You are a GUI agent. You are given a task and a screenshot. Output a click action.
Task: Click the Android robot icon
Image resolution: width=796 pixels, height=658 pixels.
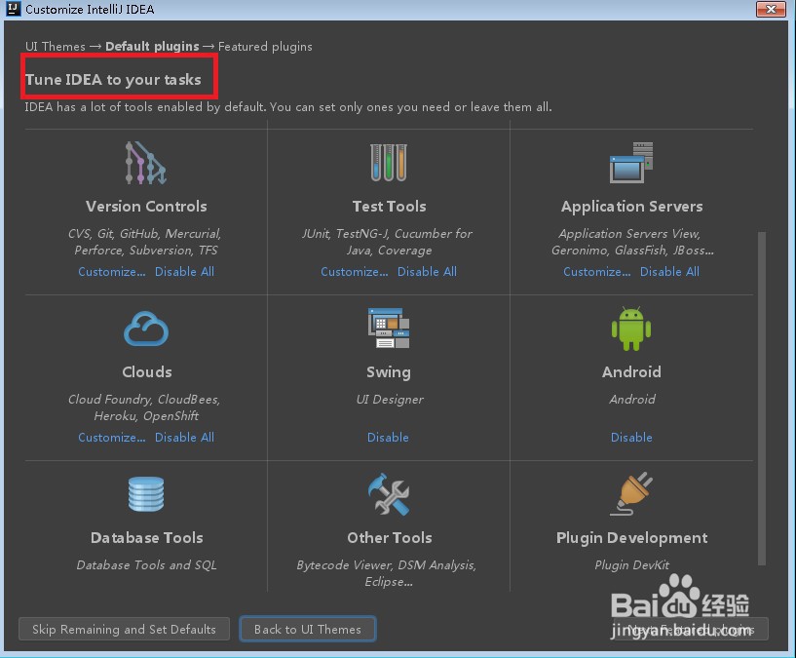coord(631,329)
